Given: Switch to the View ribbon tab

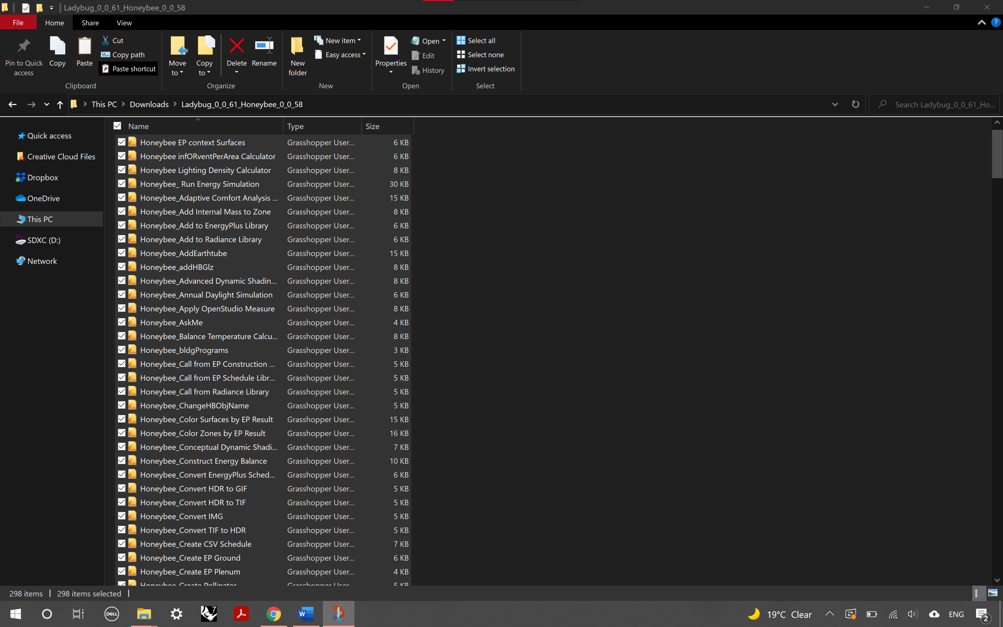Looking at the screenshot, I should pyautogui.click(x=124, y=22).
